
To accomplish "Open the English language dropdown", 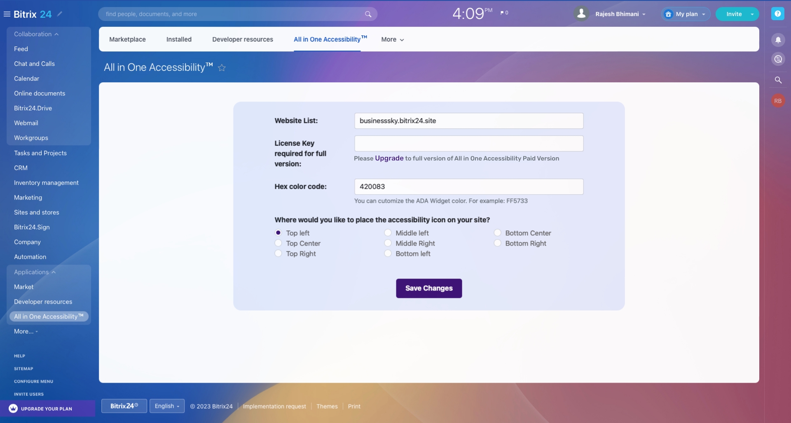I will (167, 406).
